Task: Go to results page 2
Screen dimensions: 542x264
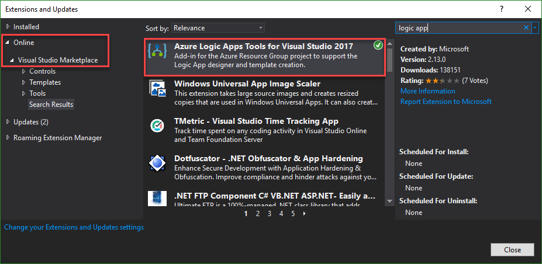Action: click(257, 214)
